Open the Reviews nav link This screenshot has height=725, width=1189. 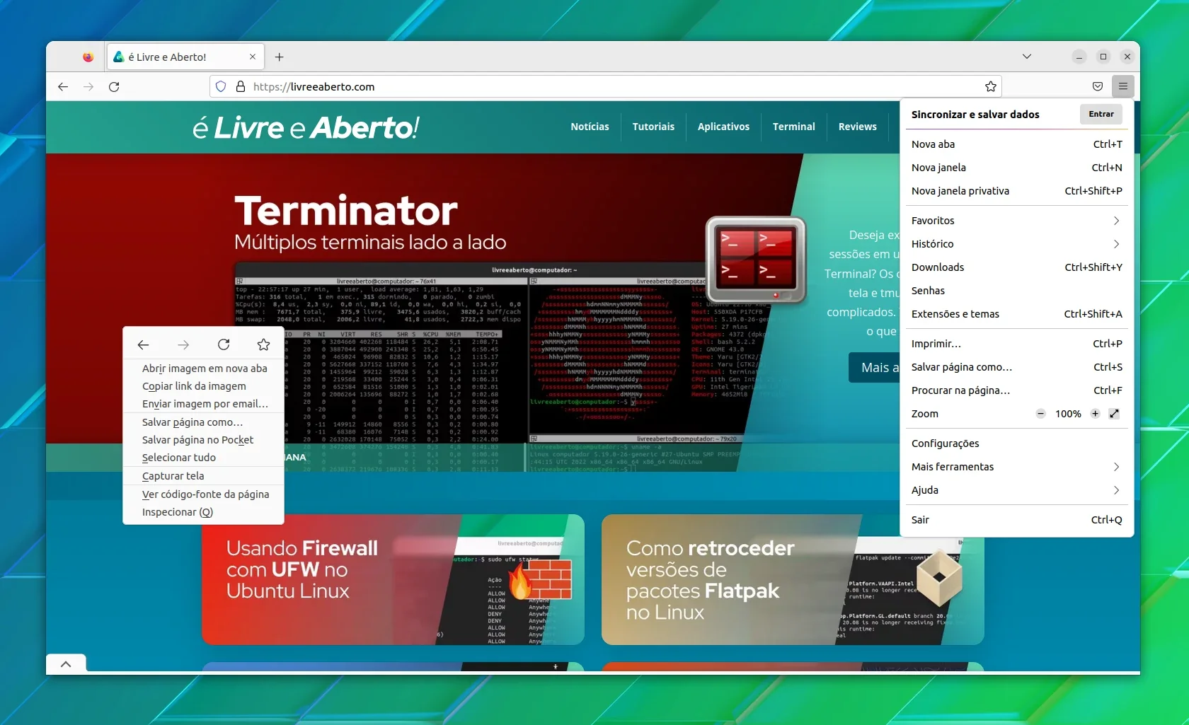click(857, 127)
